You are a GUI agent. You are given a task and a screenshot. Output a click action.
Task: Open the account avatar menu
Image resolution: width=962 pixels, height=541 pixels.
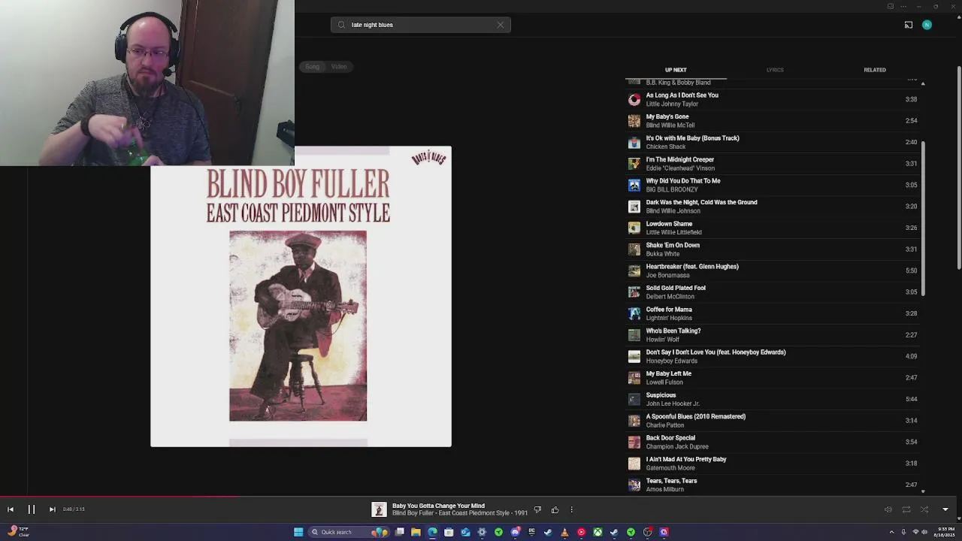tap(927, 25)
